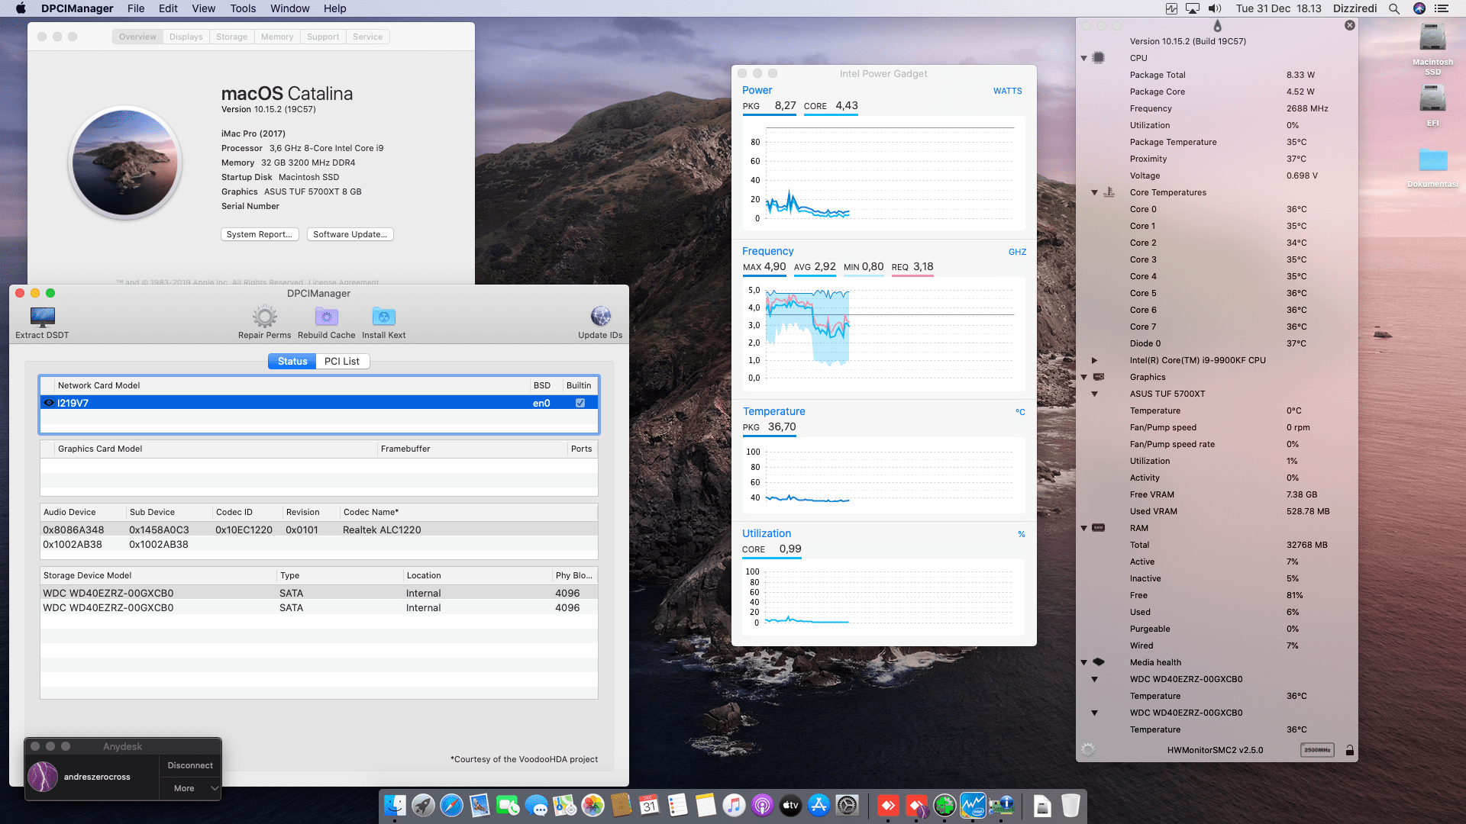Select the 0x1002AB38 audio device row
The height and width of the screenshot is (824, 1466).
tap(319, 544)
